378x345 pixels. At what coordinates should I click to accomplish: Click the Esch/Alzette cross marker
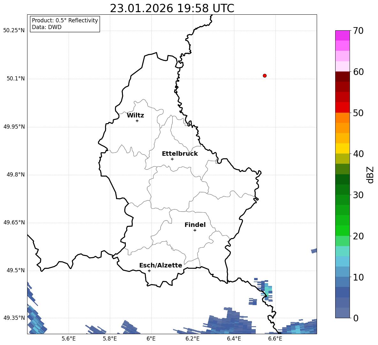click(x=149, y=271)
